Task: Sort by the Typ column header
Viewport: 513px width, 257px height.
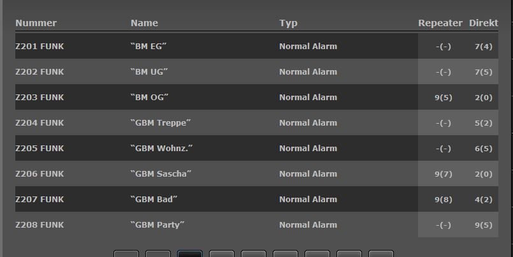Action: pos(288,23)
